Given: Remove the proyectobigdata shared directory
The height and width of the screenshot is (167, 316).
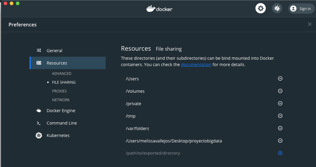Looking at the screenshot, I should 280,141.
